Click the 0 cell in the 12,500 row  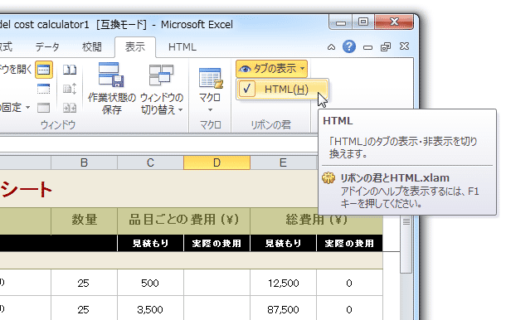349,283
